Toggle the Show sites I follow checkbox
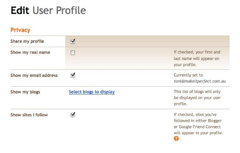The image size is (240, 153). (73, 115)
